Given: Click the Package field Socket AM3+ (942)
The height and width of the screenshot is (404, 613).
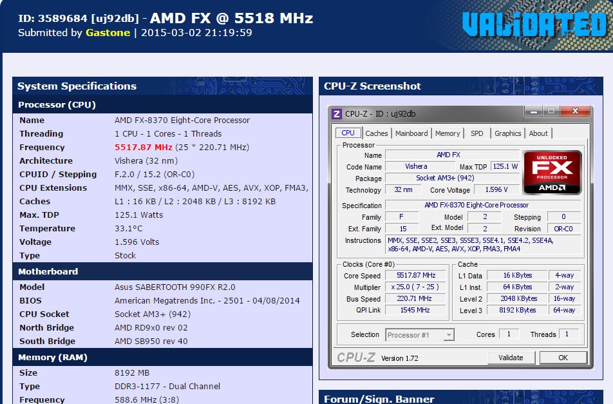Looking at the screenshot, I should click(x=452, y=178).
